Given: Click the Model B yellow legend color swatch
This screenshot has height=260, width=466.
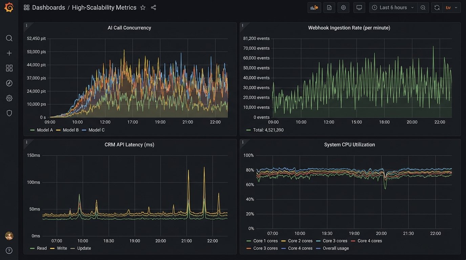Looking at the screenshot, I should tap(58, 130).
